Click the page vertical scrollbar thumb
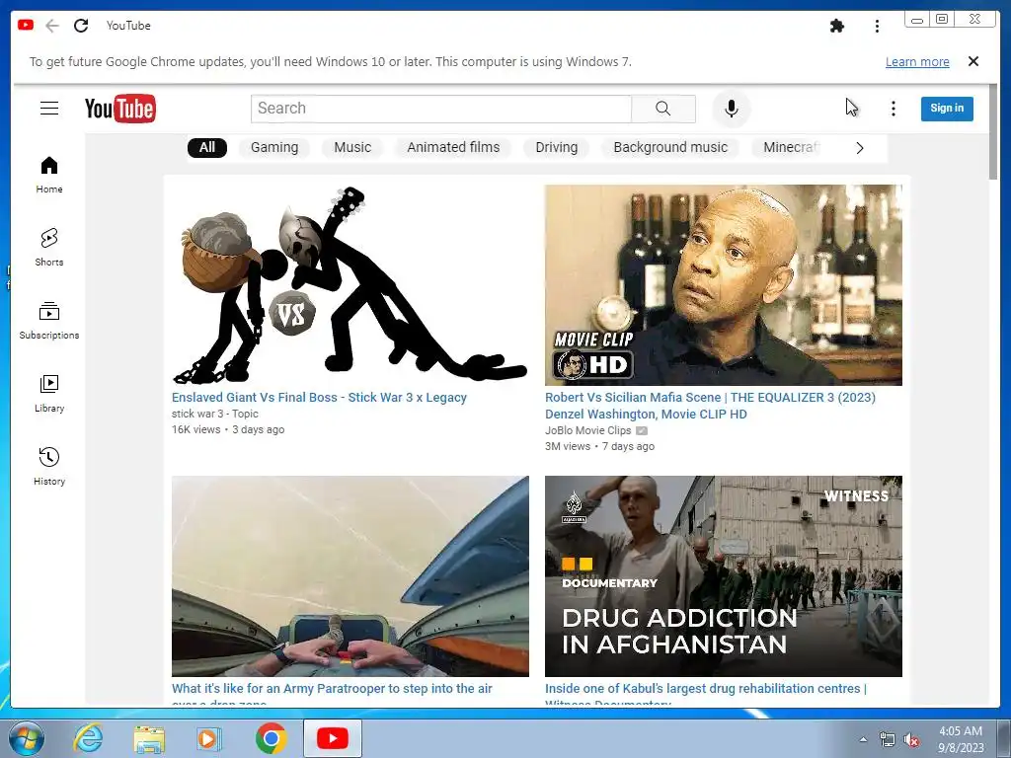 (993, 132)
